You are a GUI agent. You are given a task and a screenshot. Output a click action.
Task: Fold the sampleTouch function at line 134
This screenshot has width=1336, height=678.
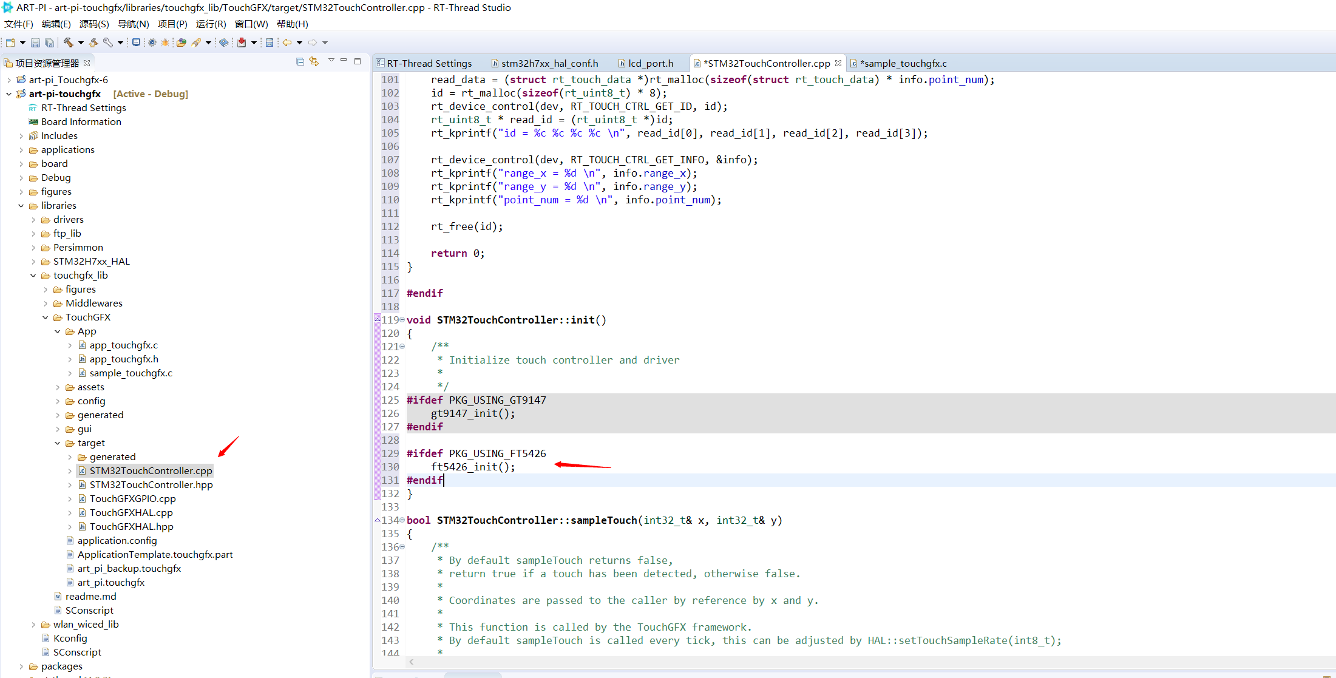(402, 520)
